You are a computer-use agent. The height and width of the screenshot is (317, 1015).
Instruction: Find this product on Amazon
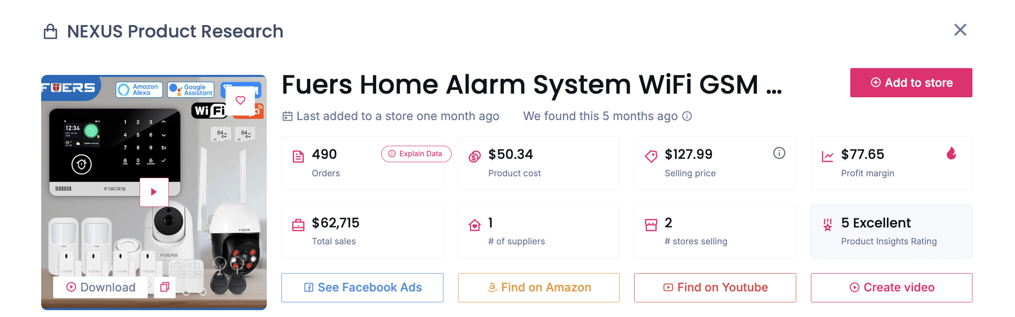[539, 287]
